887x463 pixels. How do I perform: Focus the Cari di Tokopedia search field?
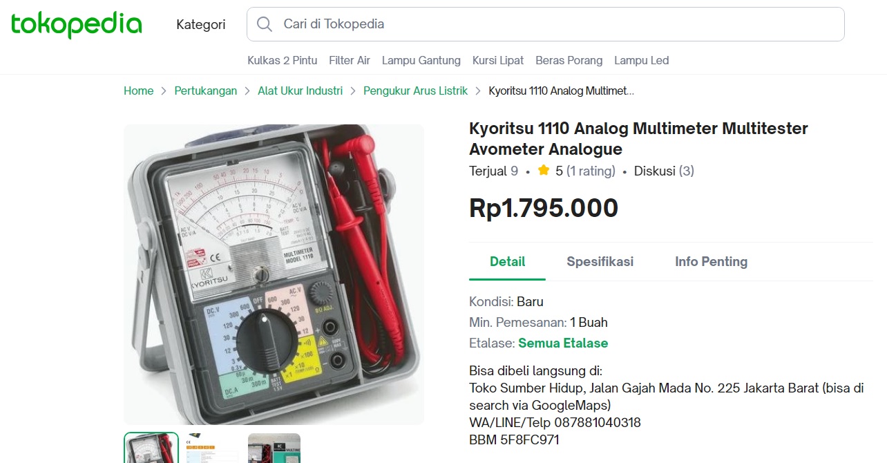click(546, 24)
